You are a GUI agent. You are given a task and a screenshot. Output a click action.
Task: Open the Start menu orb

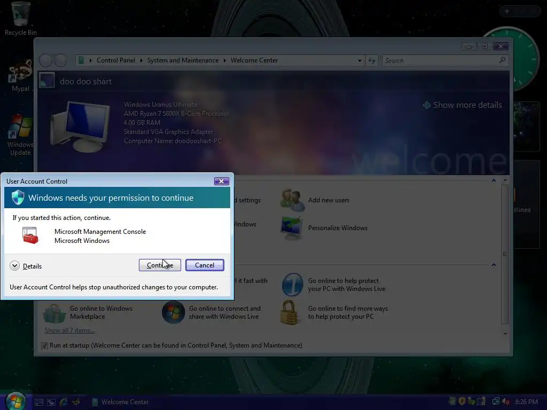coord(15,401)
